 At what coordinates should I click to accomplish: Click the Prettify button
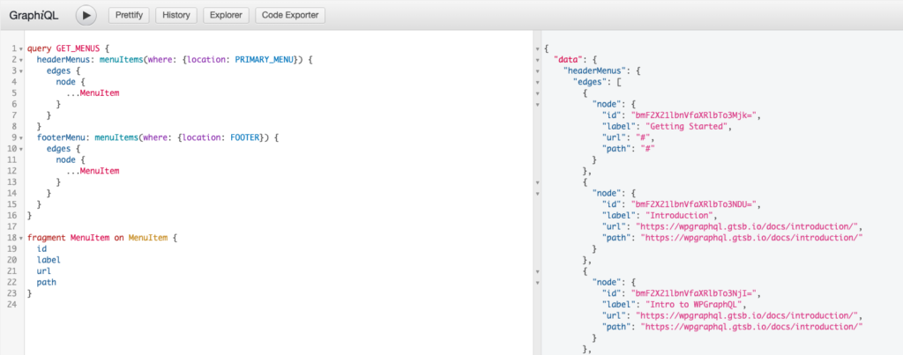pos(129,15)
